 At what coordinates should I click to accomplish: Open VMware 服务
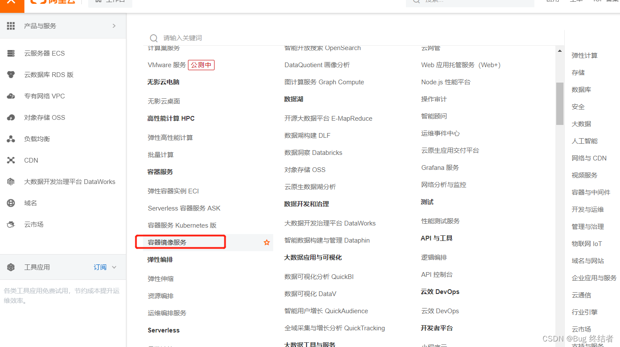(167, 65)
